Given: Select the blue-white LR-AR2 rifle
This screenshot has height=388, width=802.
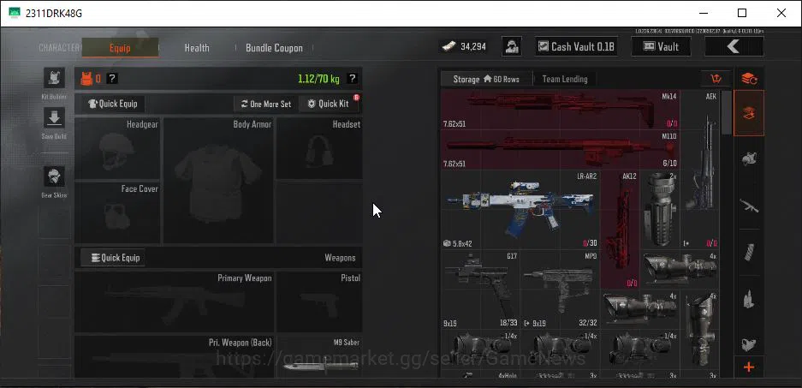Looking at the screenshot, I should pyautogui.click(x=520, y=209).
